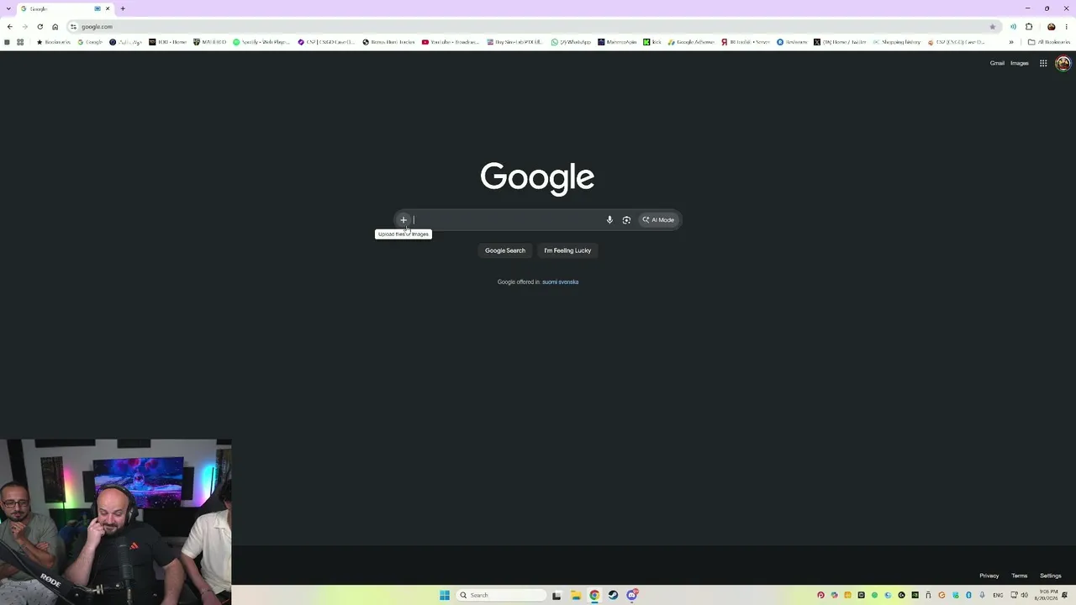Close the Google browser tab
Viewport: 1076px width, 605px height.
(x=108, y=8)
